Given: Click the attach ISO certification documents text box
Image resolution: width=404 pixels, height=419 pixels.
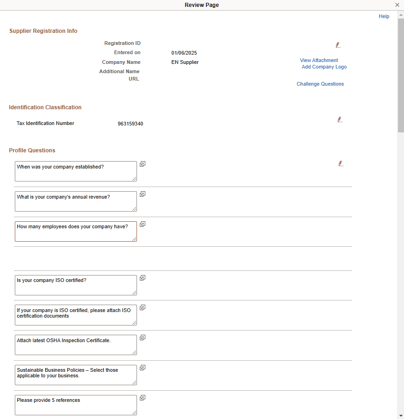Looking at the screenshot, I should point(76,315).
